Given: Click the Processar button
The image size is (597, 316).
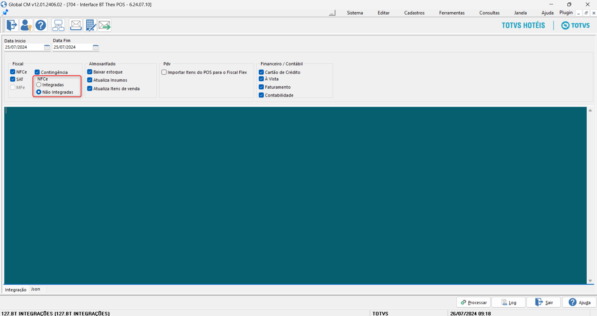Looking at the screenshot, I should (473, 302).
